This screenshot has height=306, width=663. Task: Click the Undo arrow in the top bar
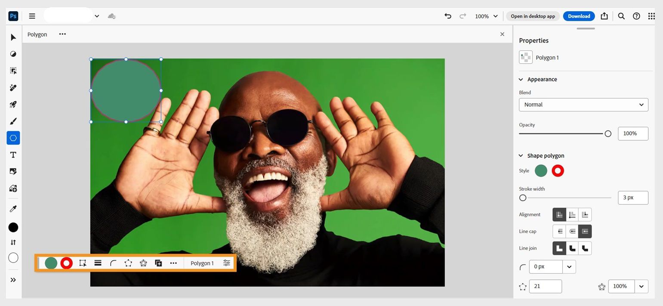[447, 16]
